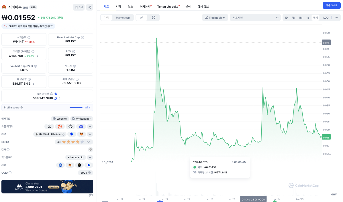Click the MetaMask fox in the 지갑 row

[70, 165]
